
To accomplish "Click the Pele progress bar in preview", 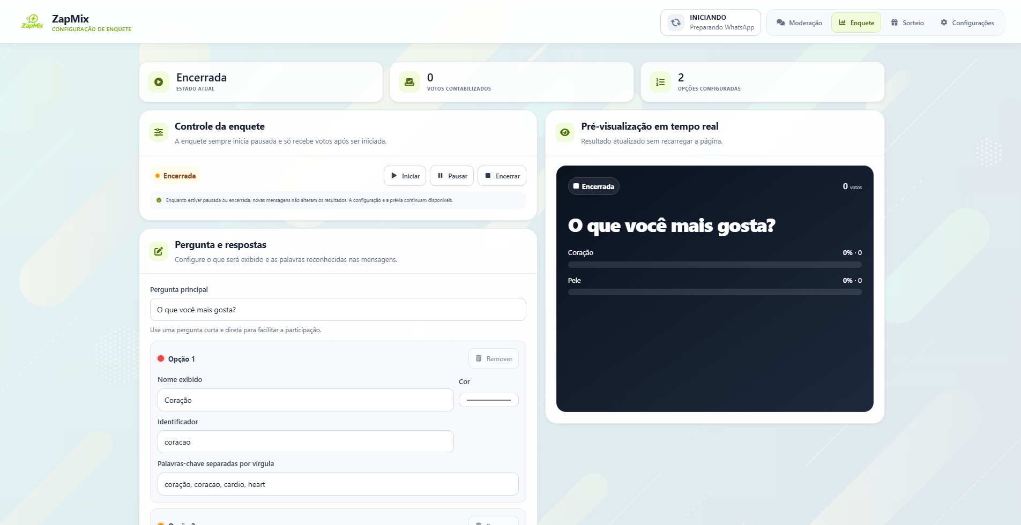I will pyautogui.click(x=715, y=292).
